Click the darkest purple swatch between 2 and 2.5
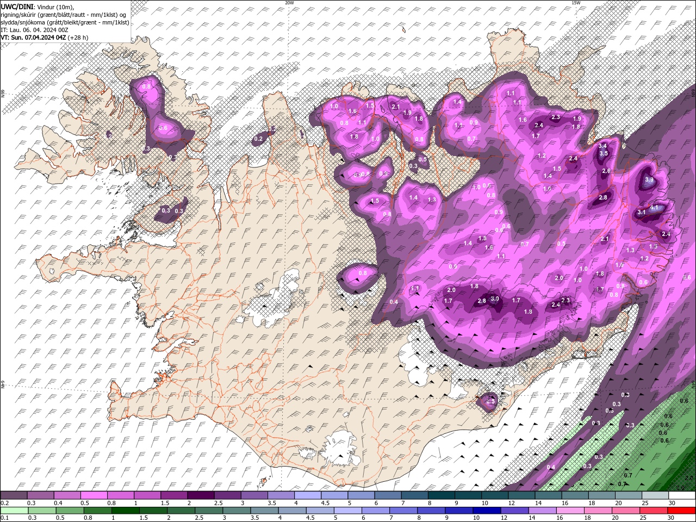Screen dimensions: 696x522 (200, 495)
